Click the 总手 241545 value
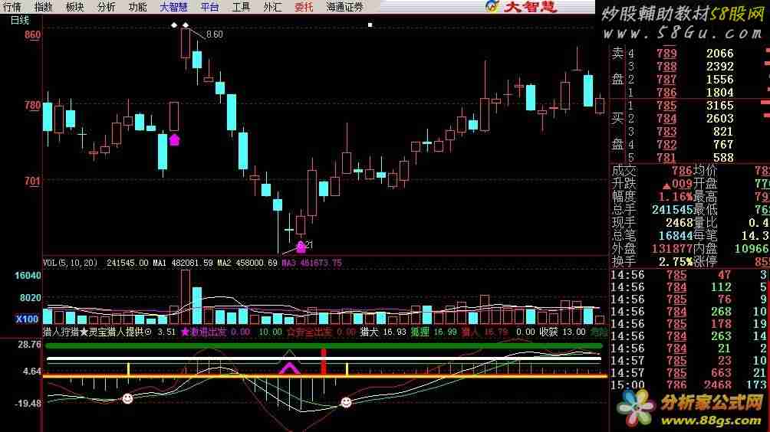This screenshot has width=770, height=432. pos(672,210)
